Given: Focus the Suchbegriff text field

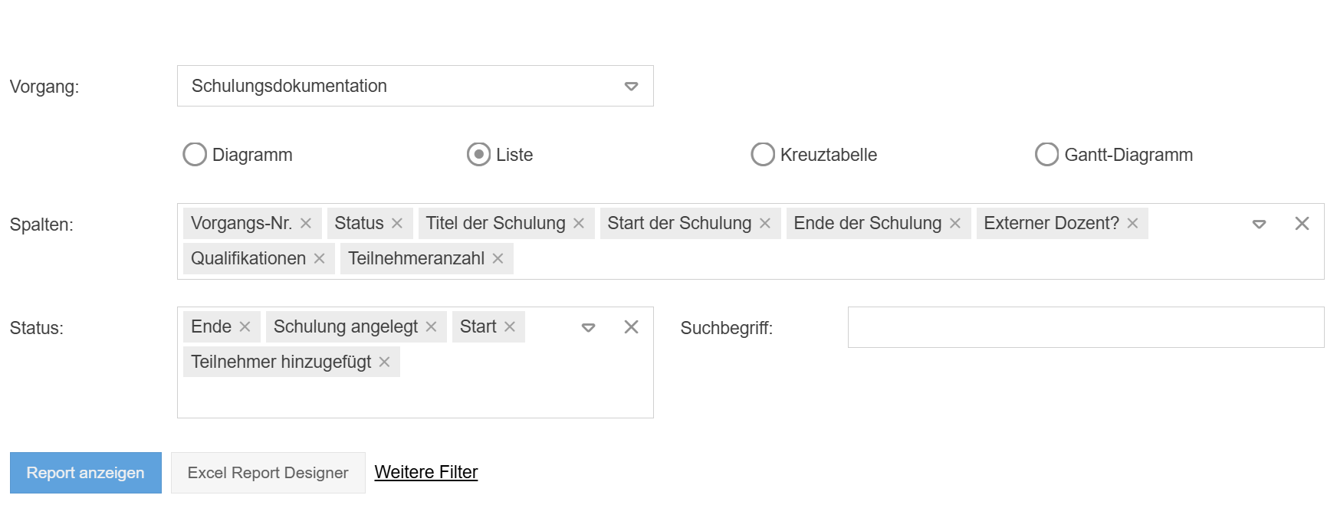Looking at the screenshot, I should click(x=1086, y=327).
